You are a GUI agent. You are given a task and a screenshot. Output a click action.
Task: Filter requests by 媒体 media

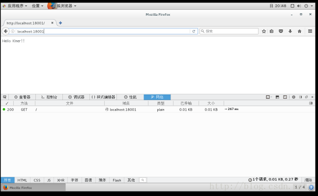[102, 180]
